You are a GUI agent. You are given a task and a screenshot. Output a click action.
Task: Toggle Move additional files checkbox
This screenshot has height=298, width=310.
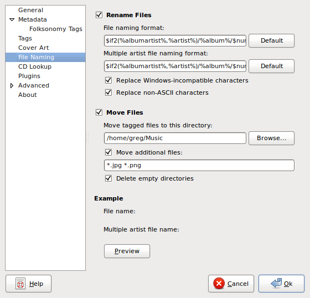(x=108, y=152)
